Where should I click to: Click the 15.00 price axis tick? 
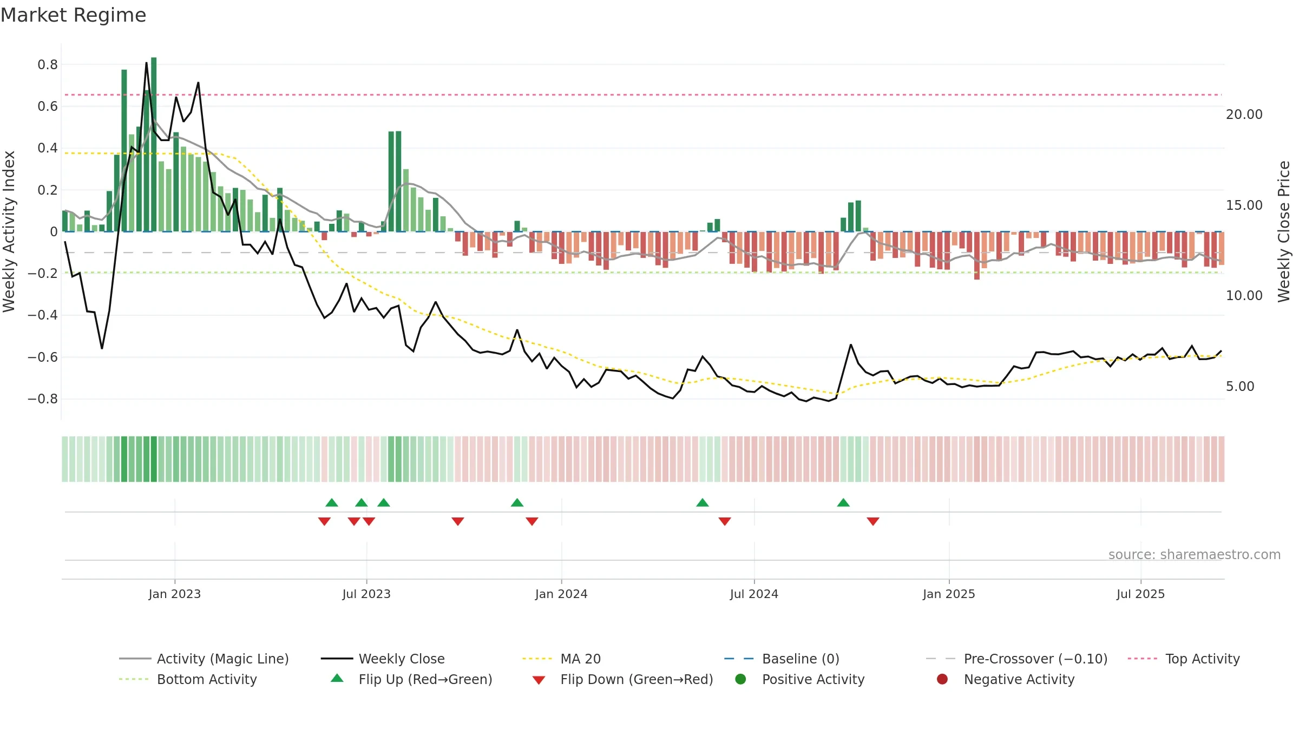click(x=1244, y=205)
